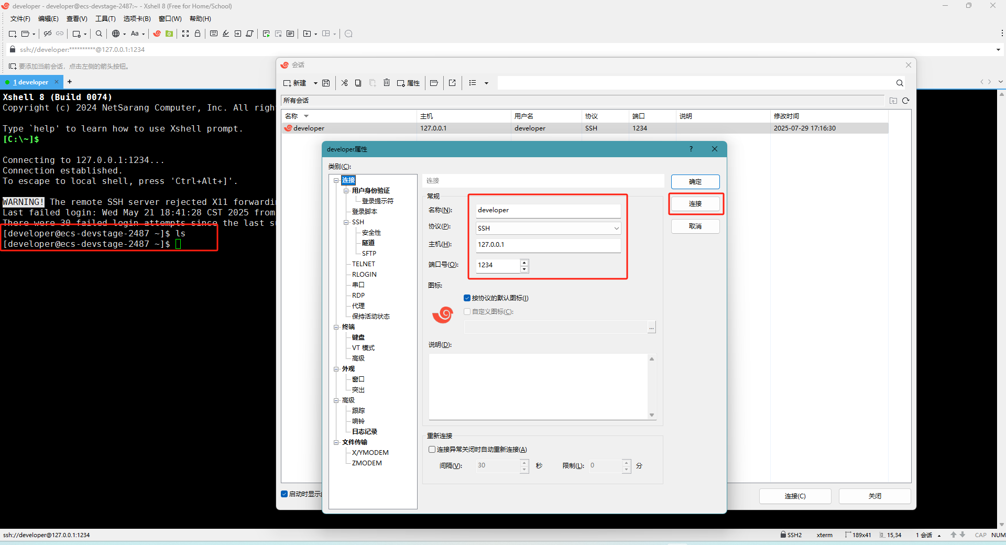Select the 隧道 tree item
The image size is (1006, 545).
pos(368,243)
